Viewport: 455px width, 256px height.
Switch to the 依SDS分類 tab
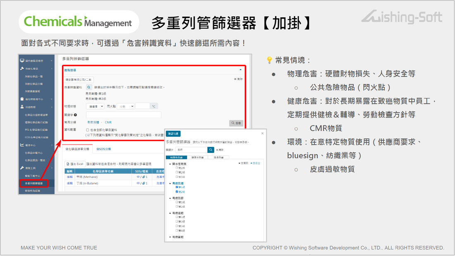click(x=103, y=149)
